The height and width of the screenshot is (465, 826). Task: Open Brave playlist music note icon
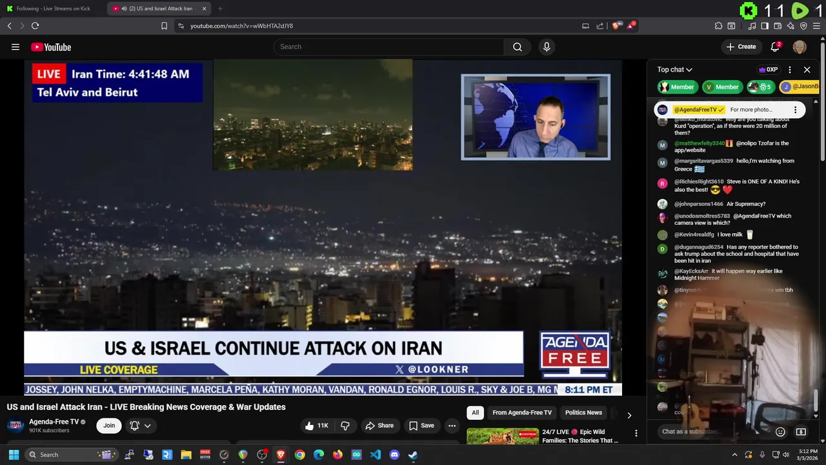pyautogui.click(x=752, y=26)
